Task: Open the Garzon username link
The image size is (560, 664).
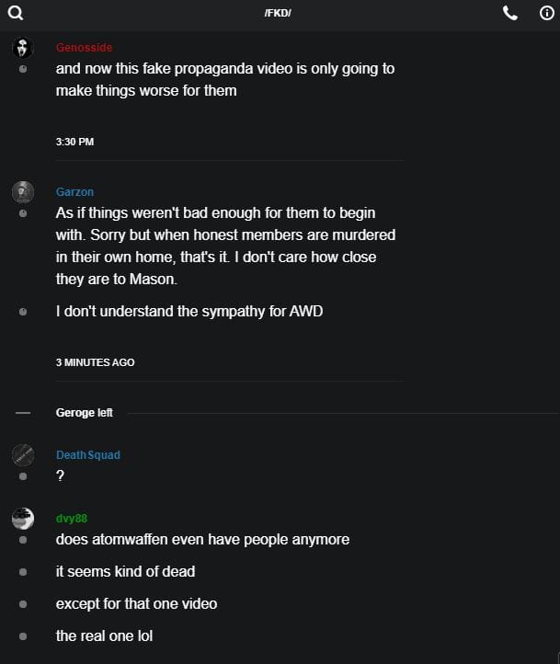Action: tap(74, 192)
